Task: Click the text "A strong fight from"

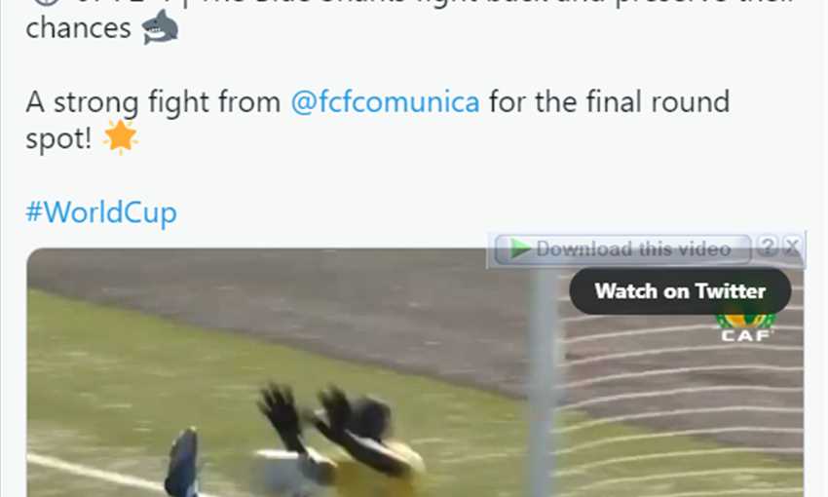Action: [153, 101]
